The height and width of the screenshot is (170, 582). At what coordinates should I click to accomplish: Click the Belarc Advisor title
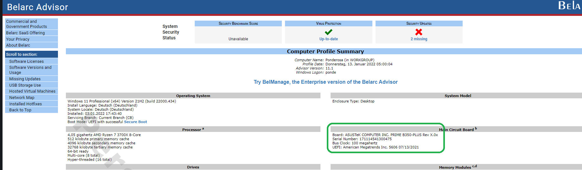point(37,7)
